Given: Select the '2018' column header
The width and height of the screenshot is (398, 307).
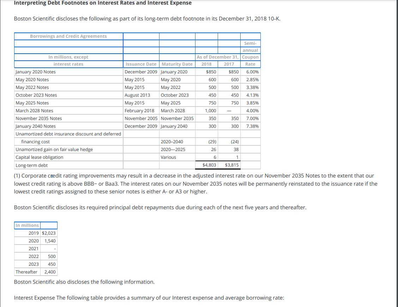Looking at the screenshot, I should point(206,64).
